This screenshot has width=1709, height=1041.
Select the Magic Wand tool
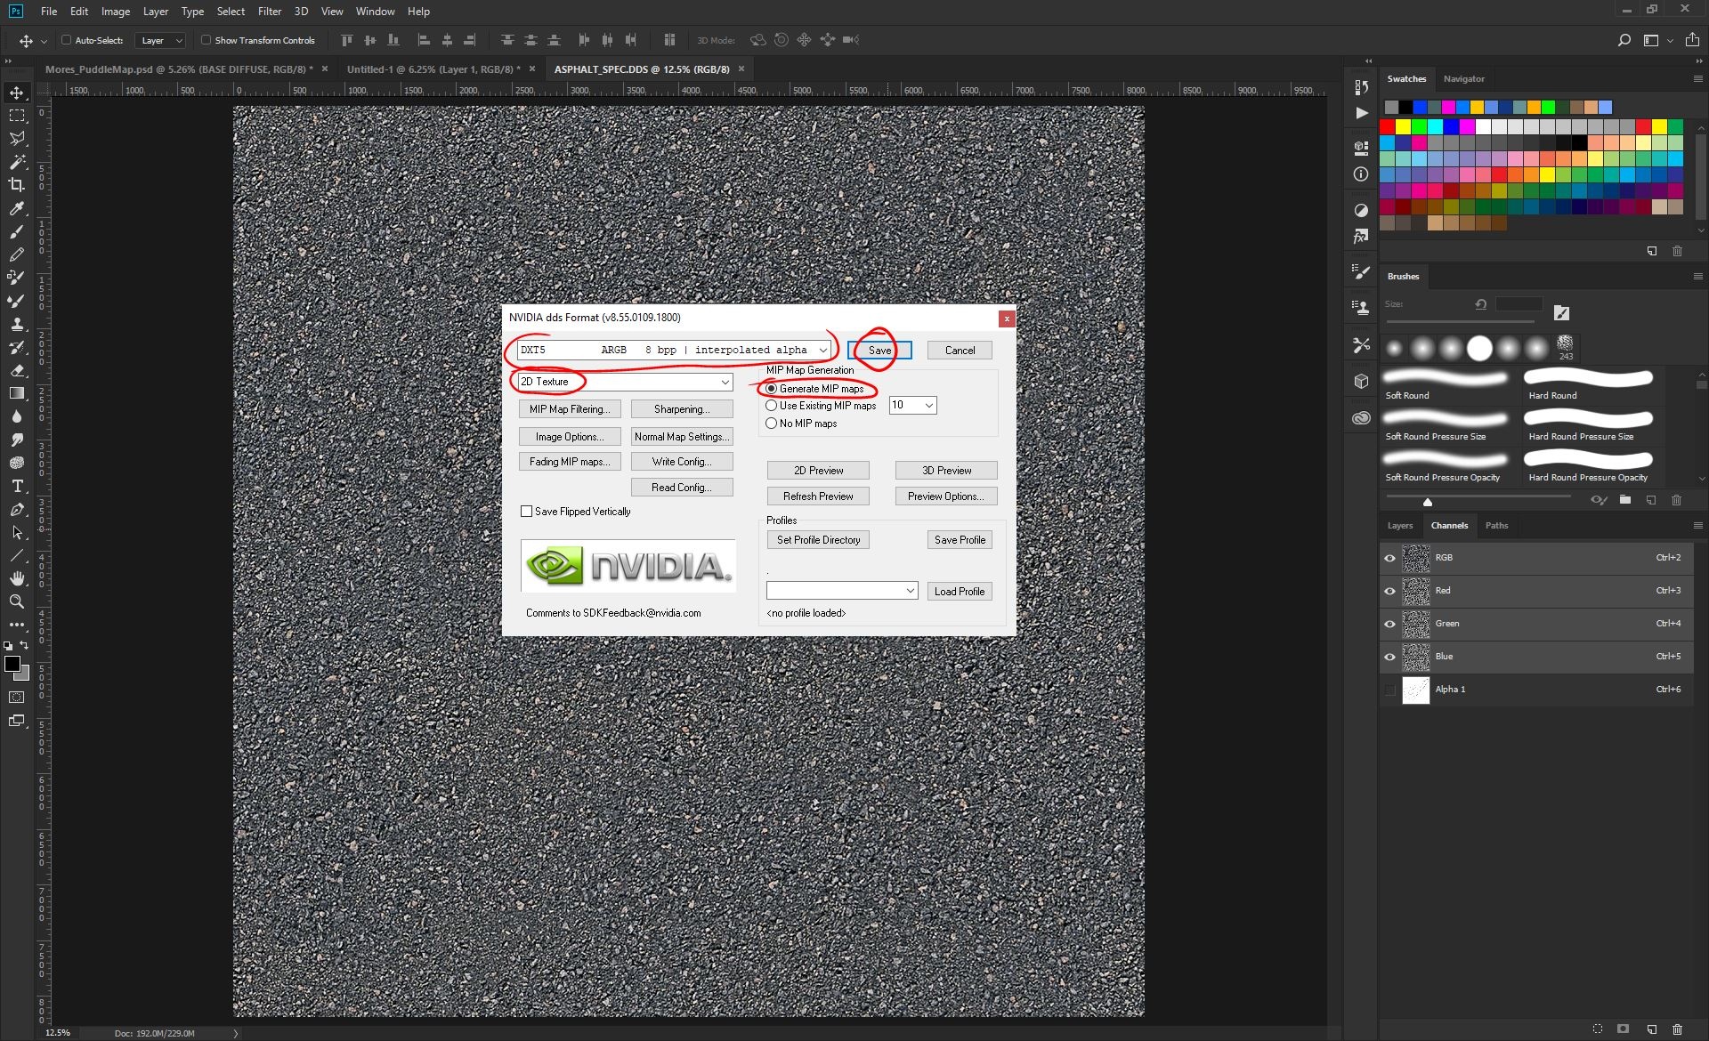pyautogui.click(x=17, y=162)
